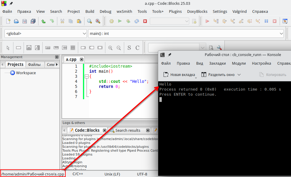Screen dimensions: 291x177
Task: Select the Workspace tree item
Action: click(26, 73)
